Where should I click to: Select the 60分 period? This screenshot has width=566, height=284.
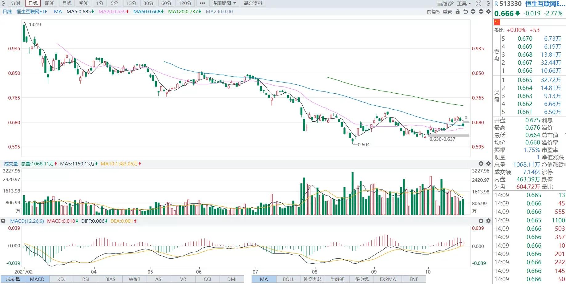166,3
